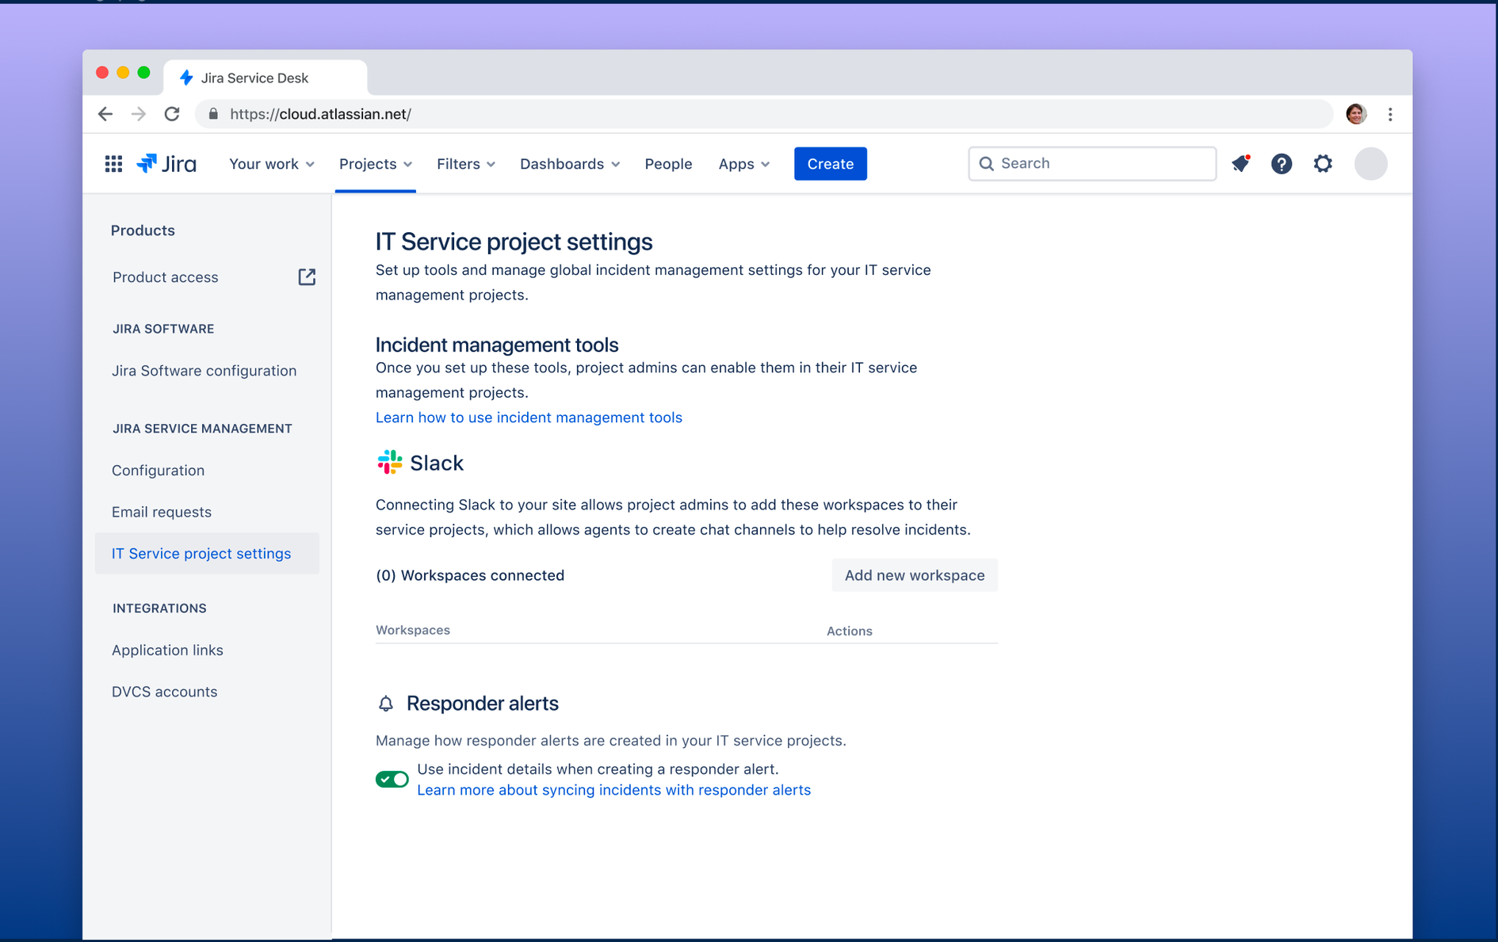Open the app switcher grid icon
This screenshot has width=1498, height=942.
(113, 164)
